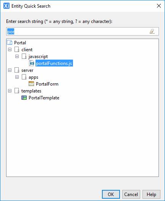The width and height of the screenshot is (165, 201).
Task: Collapse the templates folder node
Action: pyautogui.click(x=10, y=91)
